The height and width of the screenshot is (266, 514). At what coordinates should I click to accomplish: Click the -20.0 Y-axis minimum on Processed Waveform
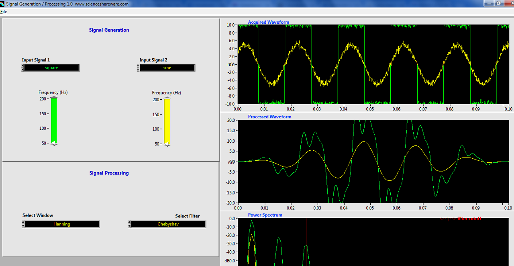[230, 203]
